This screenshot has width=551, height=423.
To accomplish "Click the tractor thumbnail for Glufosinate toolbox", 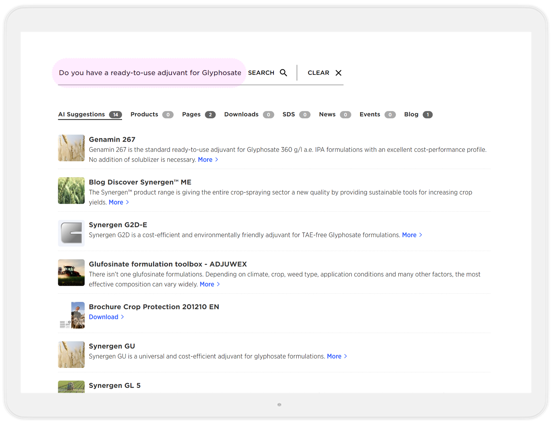I will pyautogui.click(x=71, y=273).
